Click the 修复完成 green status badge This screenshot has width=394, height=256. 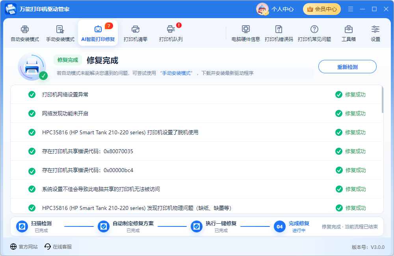click(x=68, y=60)
